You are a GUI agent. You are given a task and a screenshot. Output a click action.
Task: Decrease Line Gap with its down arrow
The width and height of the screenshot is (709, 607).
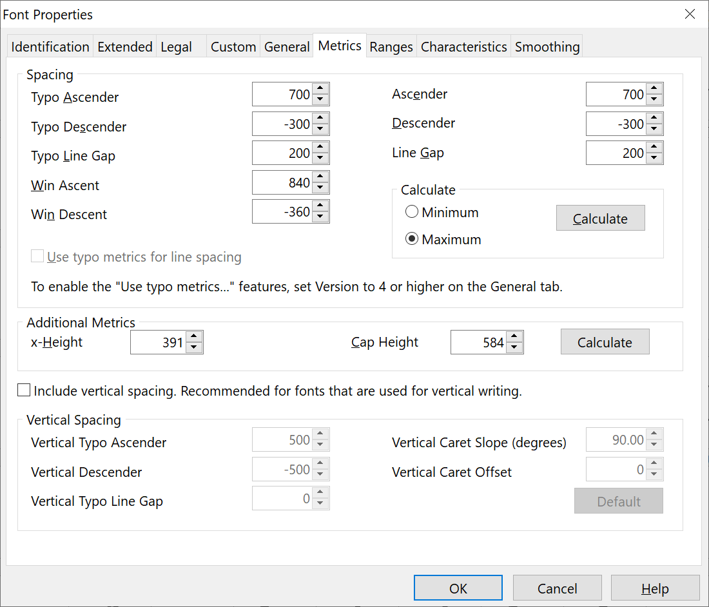click(x=655, y=159)
